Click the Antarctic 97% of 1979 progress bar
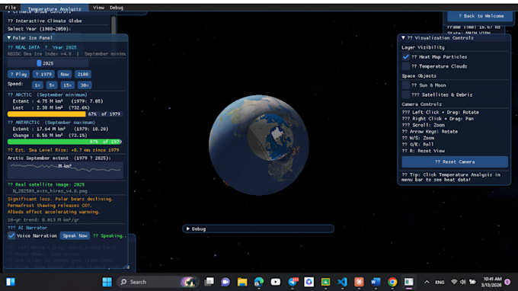 click(65, 142)
